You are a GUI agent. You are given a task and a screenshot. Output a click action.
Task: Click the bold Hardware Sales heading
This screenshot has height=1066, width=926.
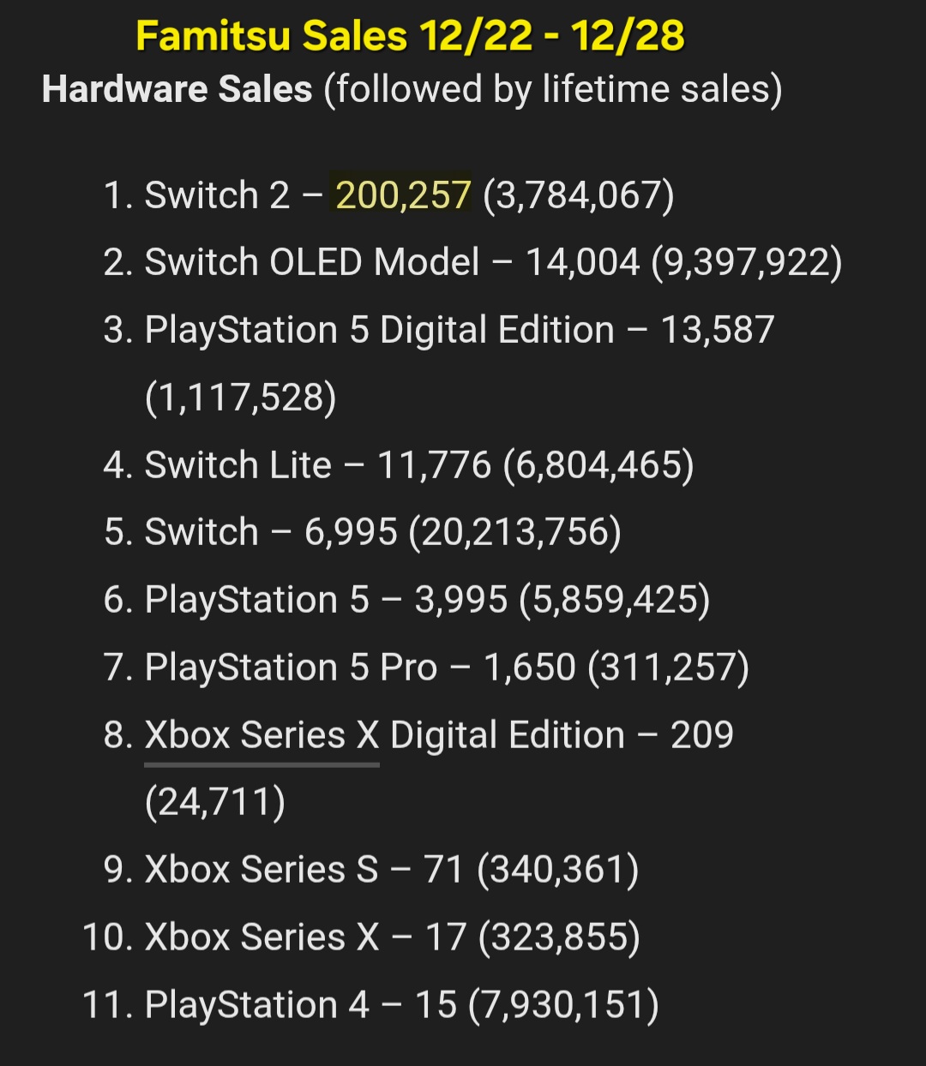pyautogui.click(x=177, y=89)
